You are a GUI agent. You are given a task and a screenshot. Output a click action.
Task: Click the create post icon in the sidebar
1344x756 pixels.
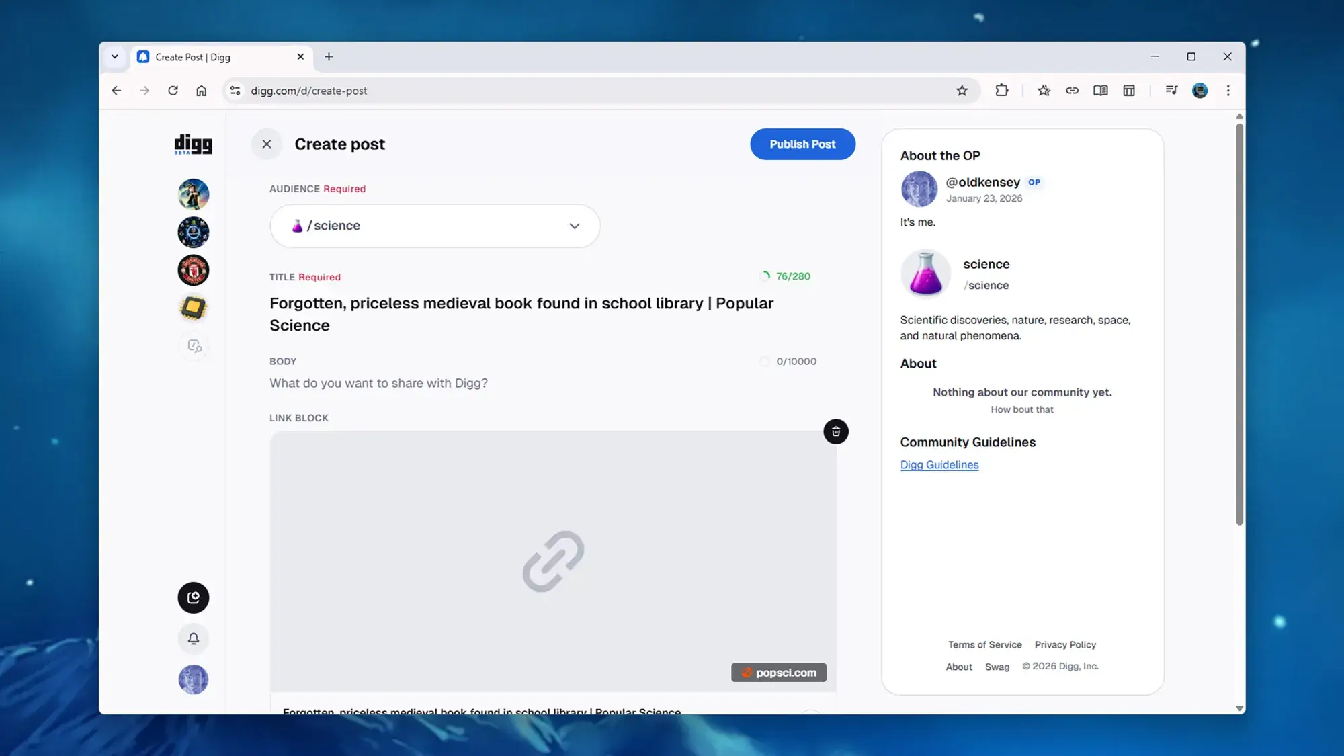pyautogui.click(x=193, y=597)
